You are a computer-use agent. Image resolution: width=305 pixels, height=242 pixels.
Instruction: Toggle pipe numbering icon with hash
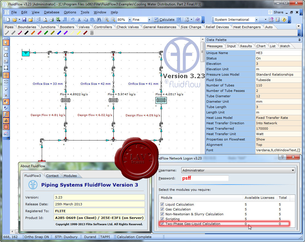(6, 108)
